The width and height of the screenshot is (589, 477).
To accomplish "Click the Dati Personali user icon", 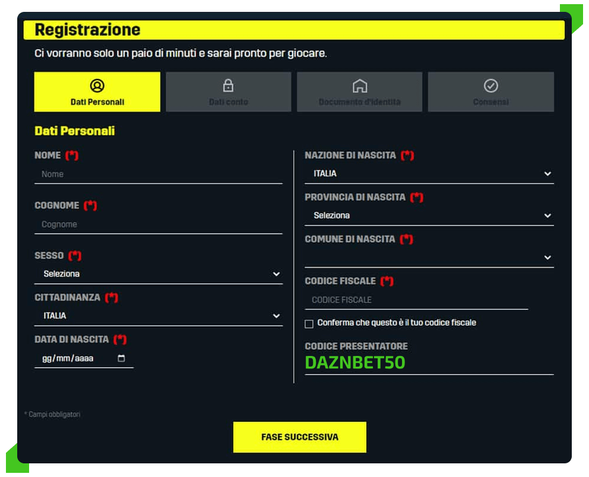I will tap(97, 86).
